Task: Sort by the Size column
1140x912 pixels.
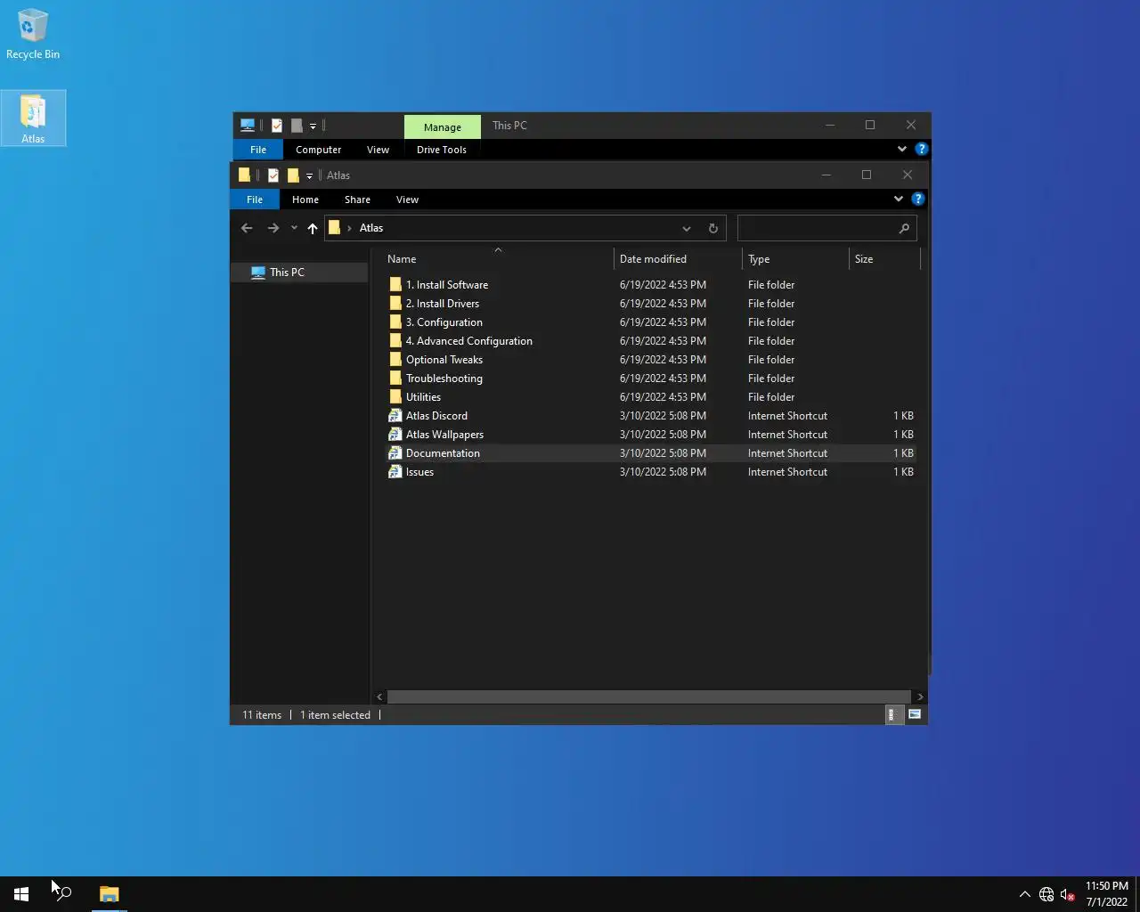Action: pos(884,259)
